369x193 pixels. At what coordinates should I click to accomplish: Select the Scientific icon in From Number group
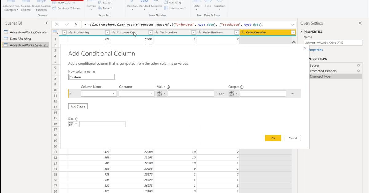(x=157, y=5)
